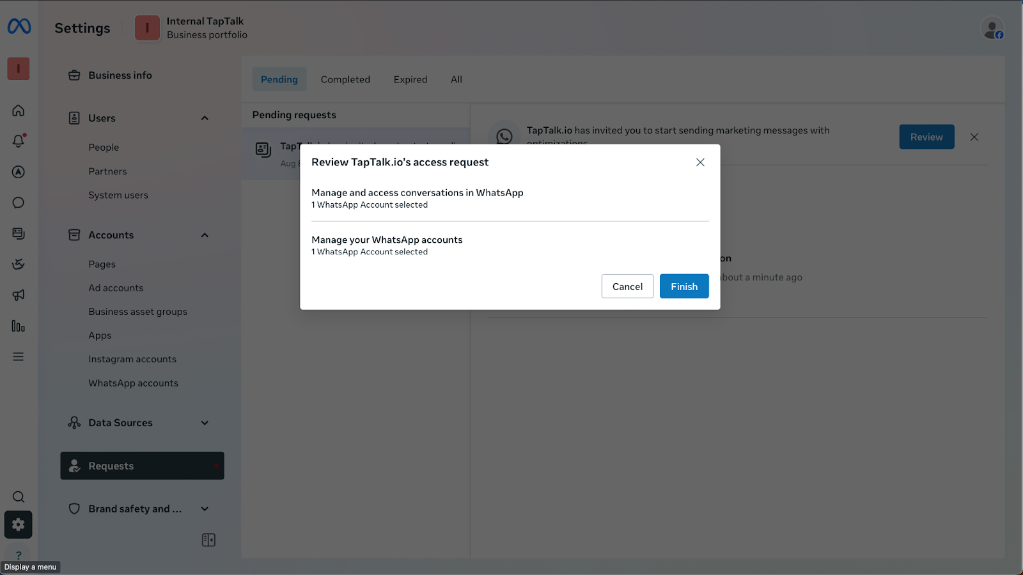Click the Finish button
Image resolution: width=1023 pixels, height=575 pixels.
click(x=684, y=286)
